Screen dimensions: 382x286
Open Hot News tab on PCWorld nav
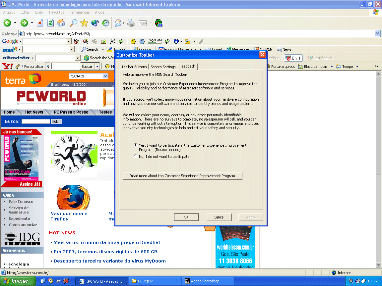[x=34, y=112]
